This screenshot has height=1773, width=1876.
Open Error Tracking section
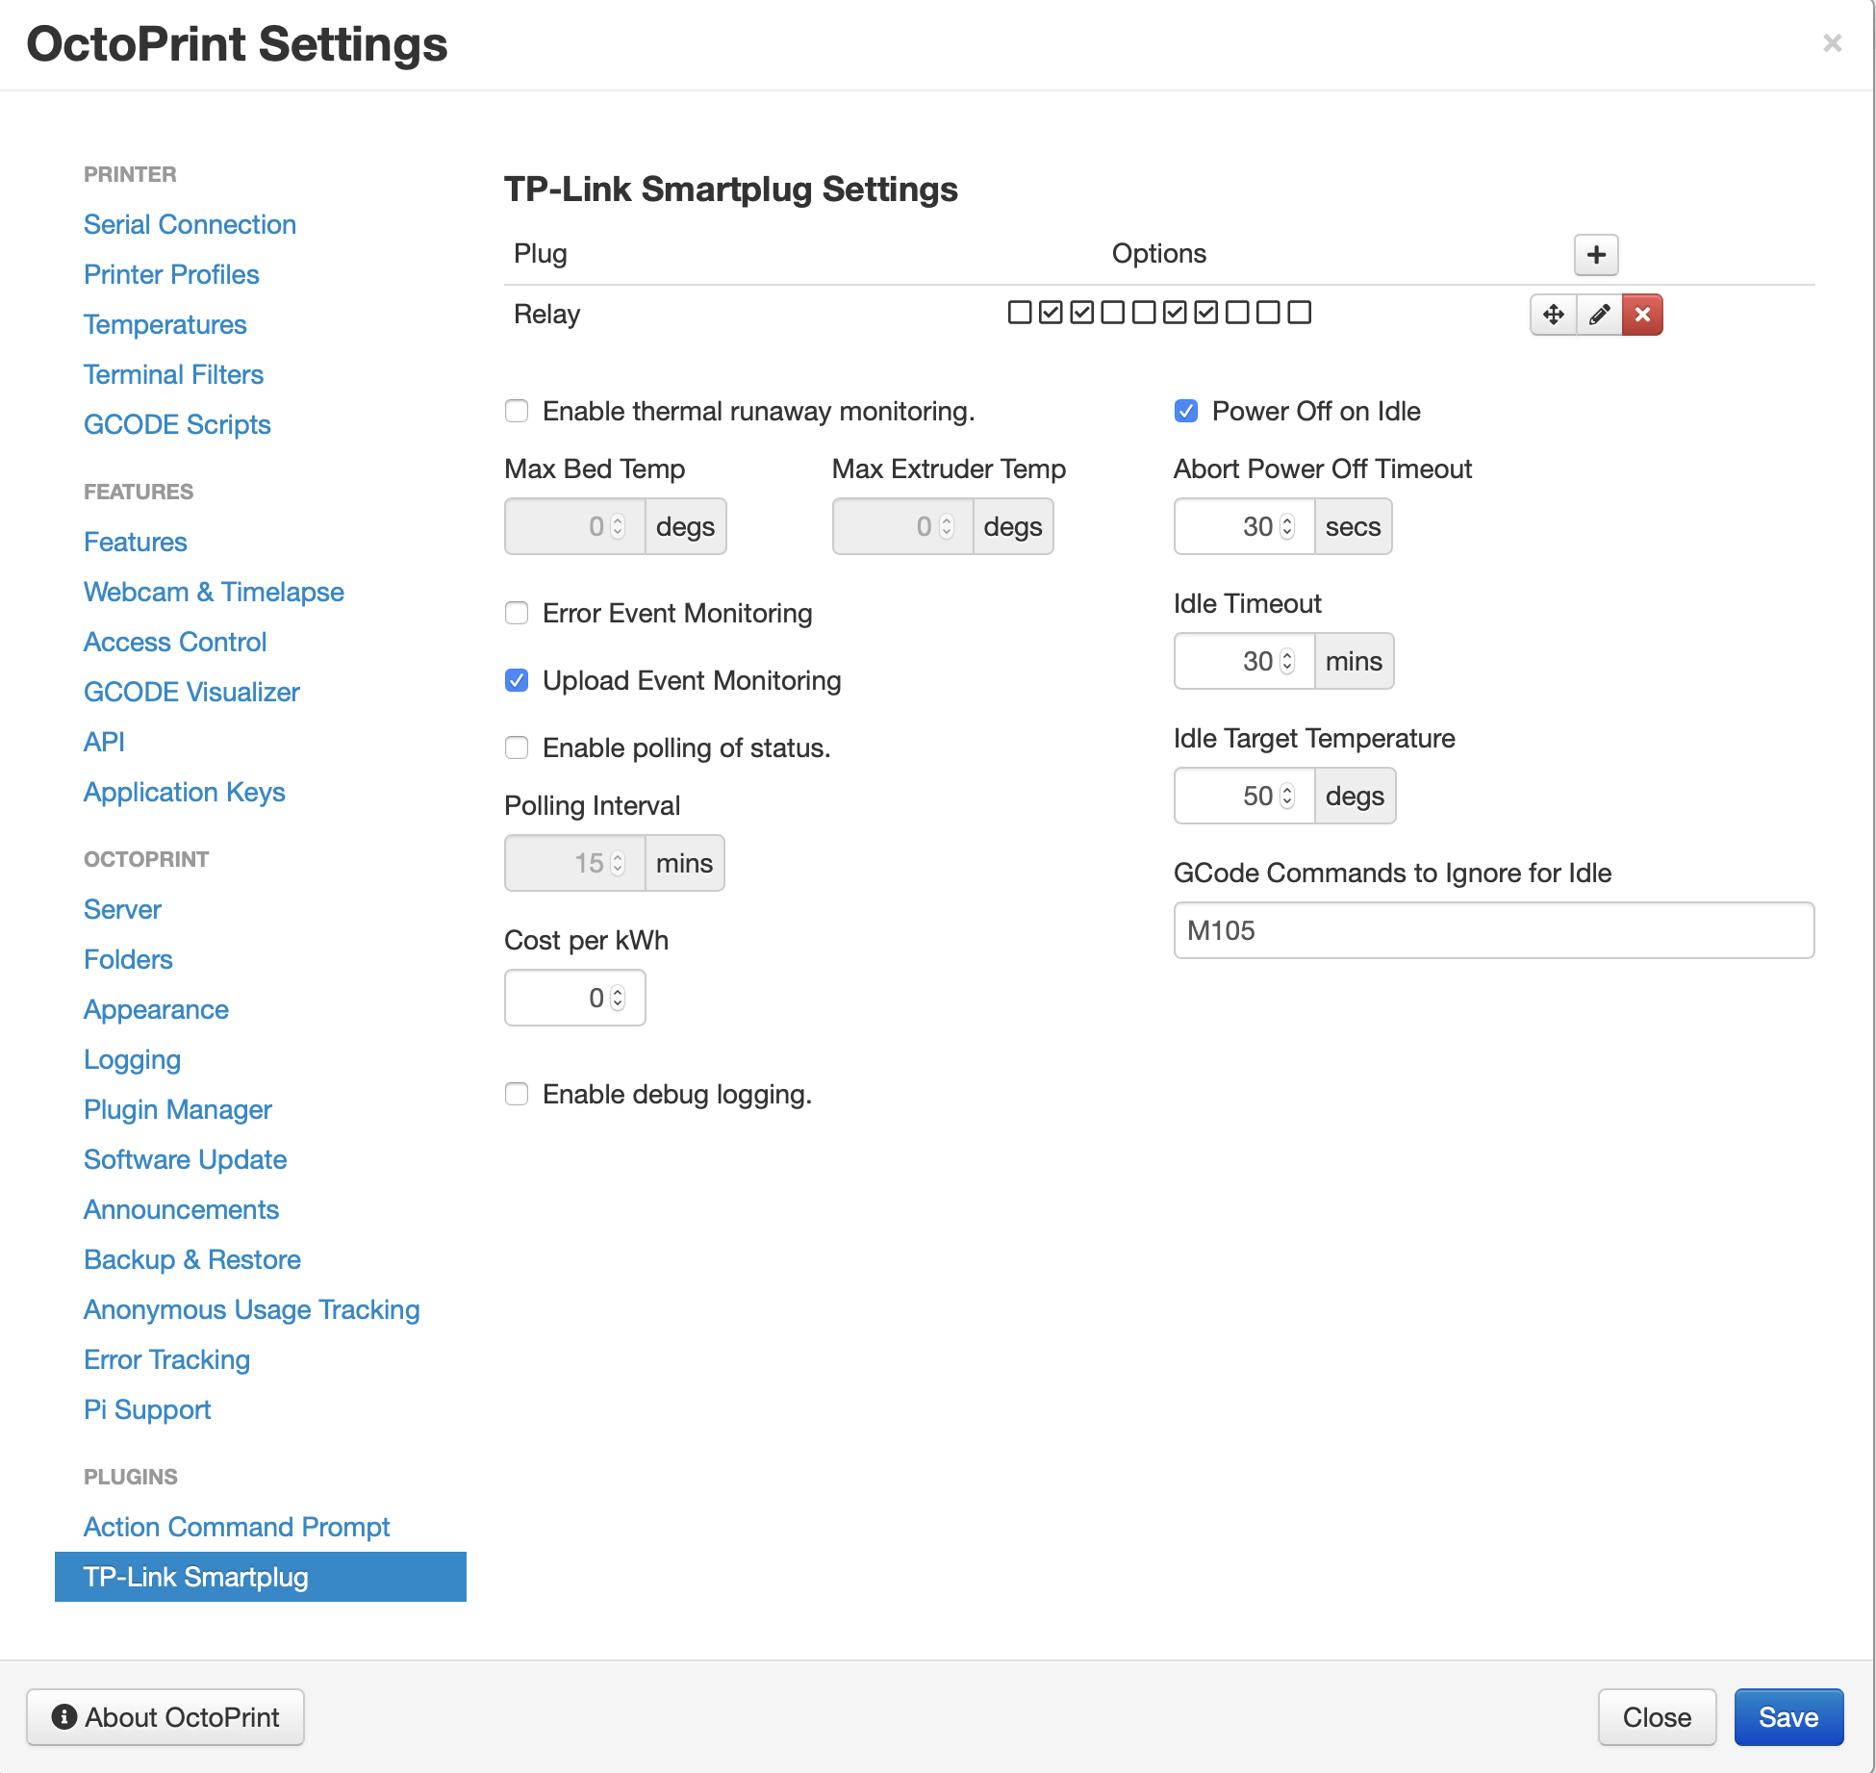pyautogui.click(x=166, y=1360)
